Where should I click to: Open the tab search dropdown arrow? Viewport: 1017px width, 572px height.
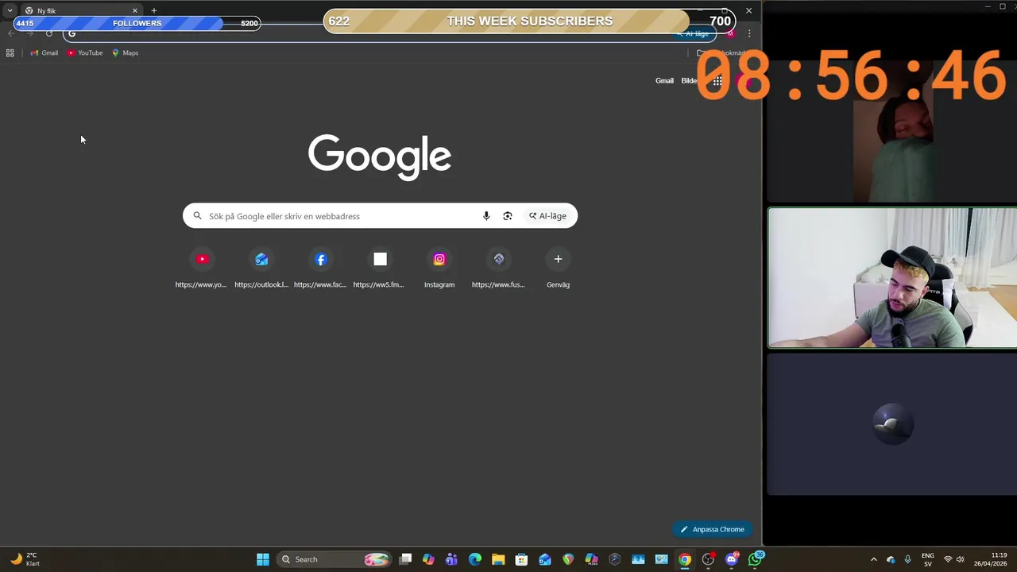click(x=10, y=10)
